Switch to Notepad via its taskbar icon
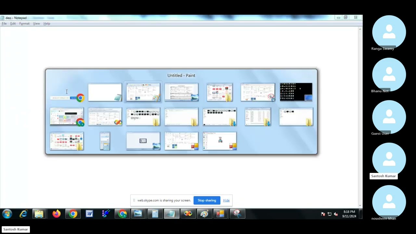 click(171, 214)
